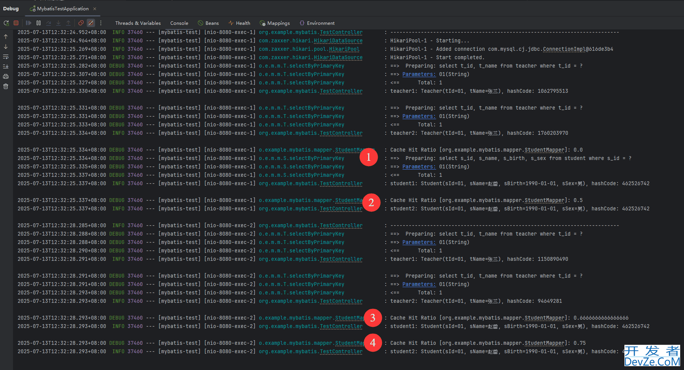Click the TestController link on teacher2 hashCode 94649281 line
Viewport: 684px width, 370px height.
coord(341,301)
